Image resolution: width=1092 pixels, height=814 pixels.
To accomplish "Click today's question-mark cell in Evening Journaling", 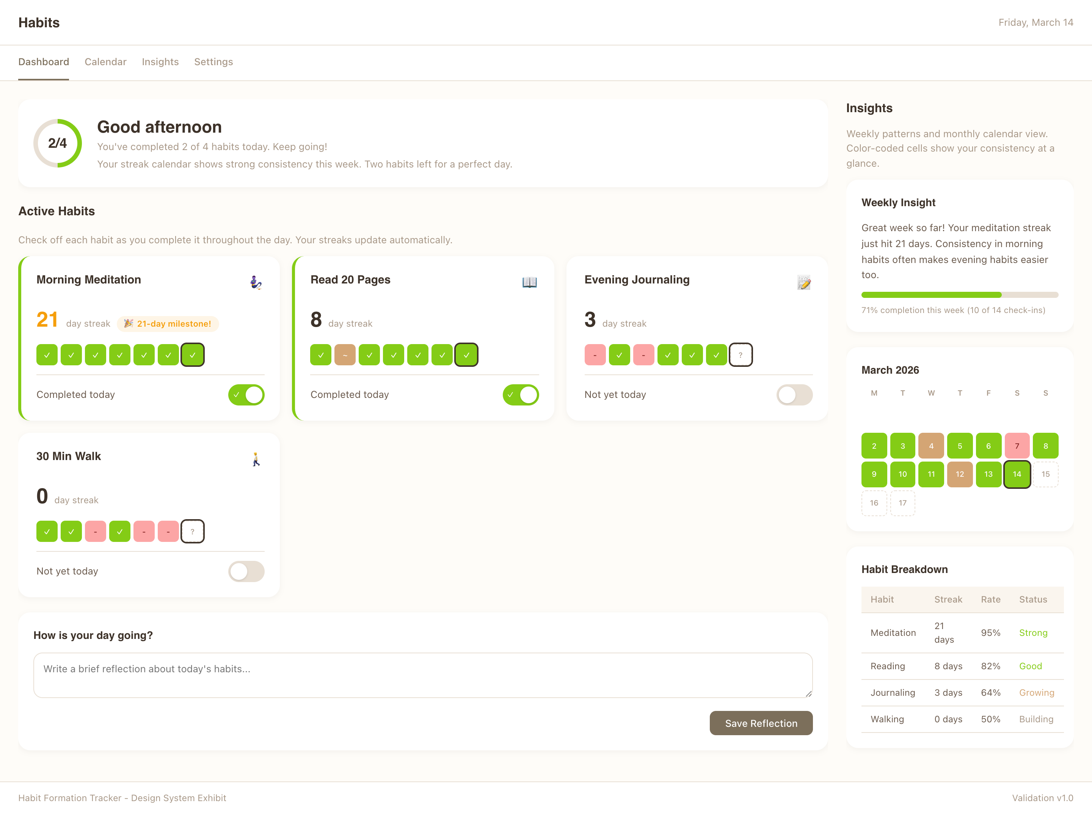I will [x=741, y=355].
